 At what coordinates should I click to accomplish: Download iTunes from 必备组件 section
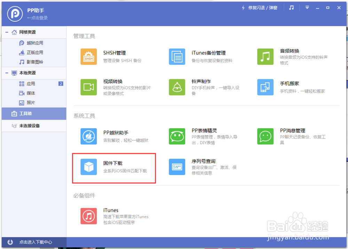coord(88,216)
